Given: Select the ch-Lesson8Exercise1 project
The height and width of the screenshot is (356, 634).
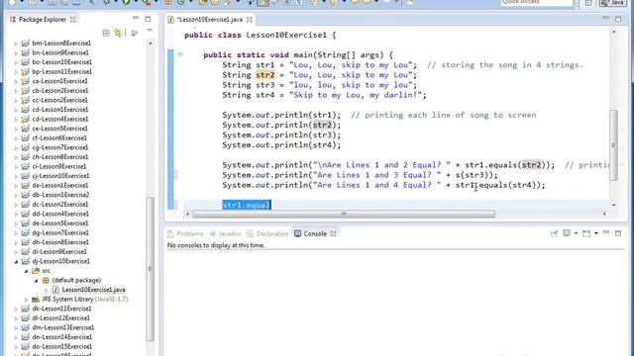Looking at the screenshot, I should 59,157.
